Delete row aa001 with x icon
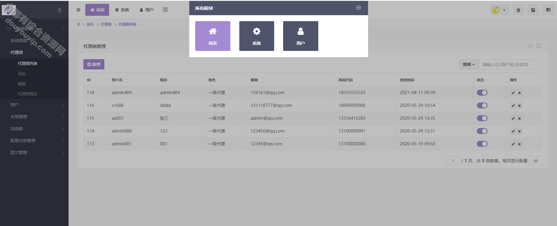This screenshot has height=226, width=557. (x=519, y=119)
